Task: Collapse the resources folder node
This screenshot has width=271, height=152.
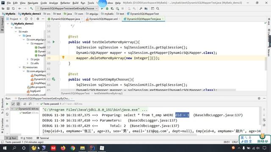Action: coord(20,67)
